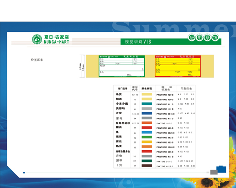The image size is (236, 188).
Task: Pick the yellow swatch in the 杂货 row
Action: coord(147,94)
